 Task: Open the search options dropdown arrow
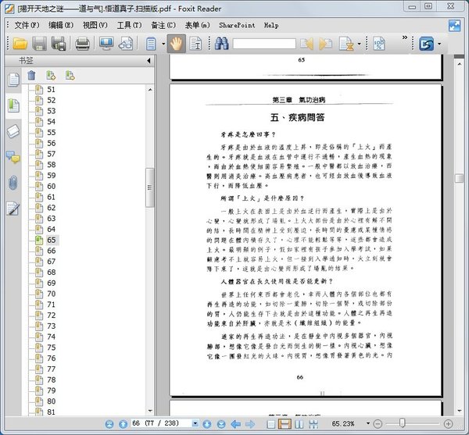pos(360,44)
